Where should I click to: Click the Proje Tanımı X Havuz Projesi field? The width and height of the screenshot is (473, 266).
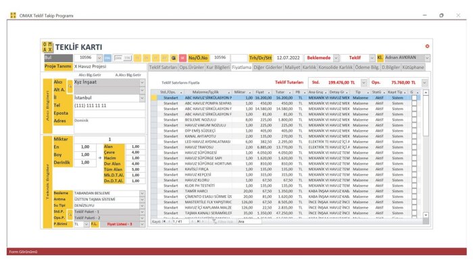[x=109, y=67]
